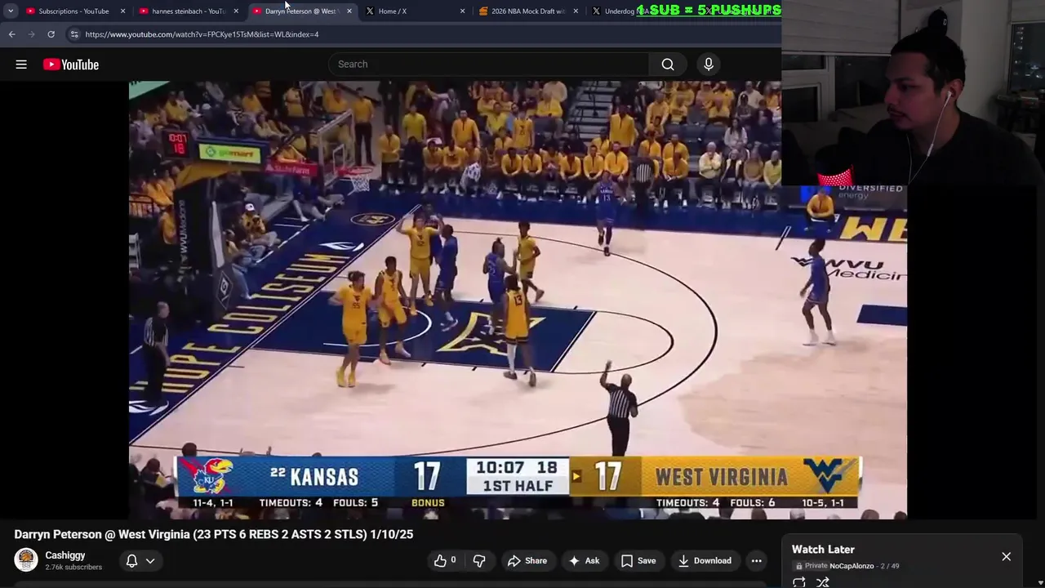Close the Subscriptions - YouTube tab
The width and height of the screenshot is (1045, 588).
[122, 11]
